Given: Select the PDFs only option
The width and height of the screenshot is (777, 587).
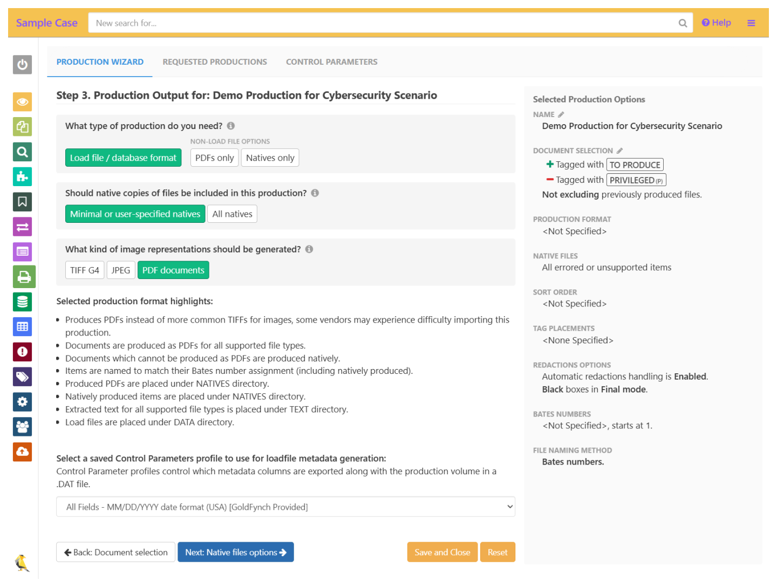Looking at the screenshot, I should (x=214, y=158).
